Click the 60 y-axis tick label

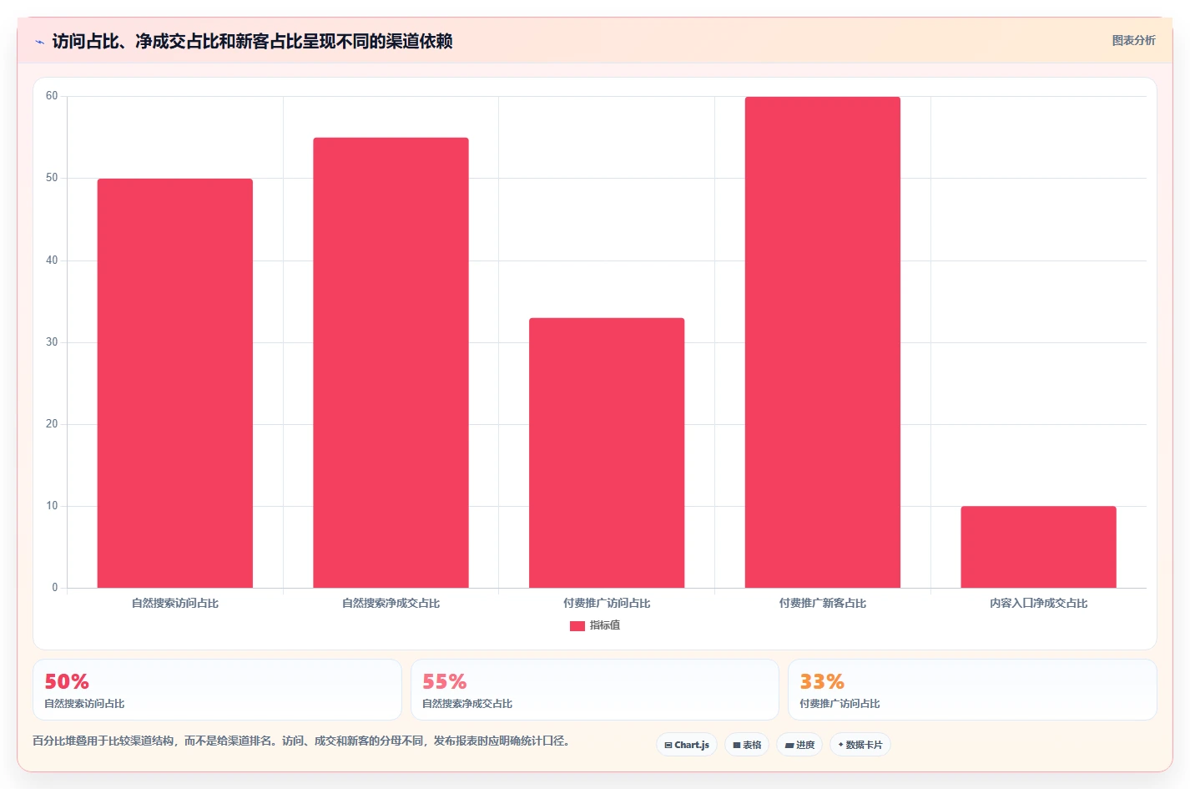pos(52,96)
